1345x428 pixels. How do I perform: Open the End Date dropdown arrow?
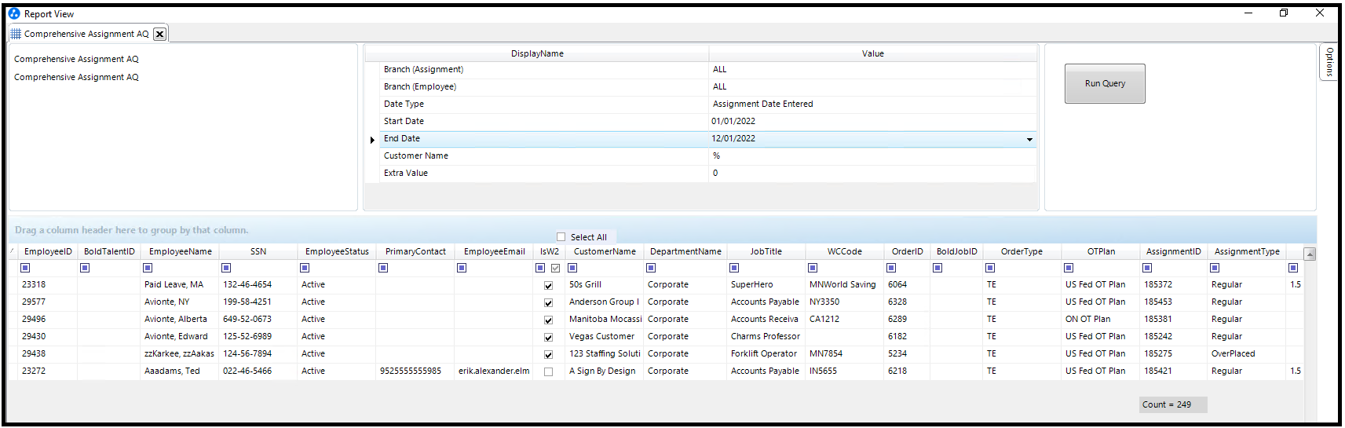1029,139
